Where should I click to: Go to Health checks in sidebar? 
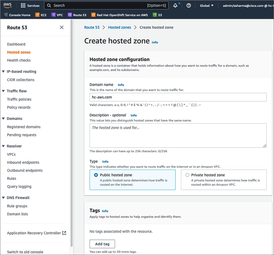pos(19,60)
